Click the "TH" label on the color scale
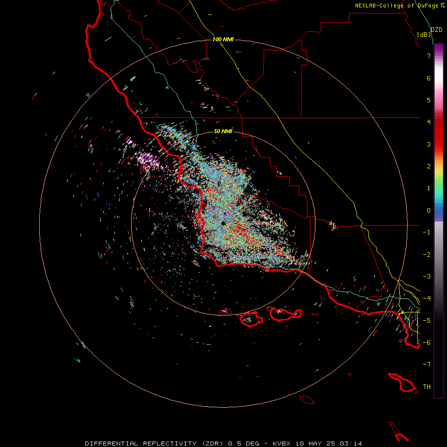Screen dimensions: 447x447 [x=427, y=387]
